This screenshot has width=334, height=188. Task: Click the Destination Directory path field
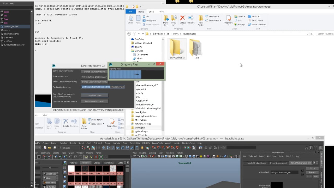103,87
